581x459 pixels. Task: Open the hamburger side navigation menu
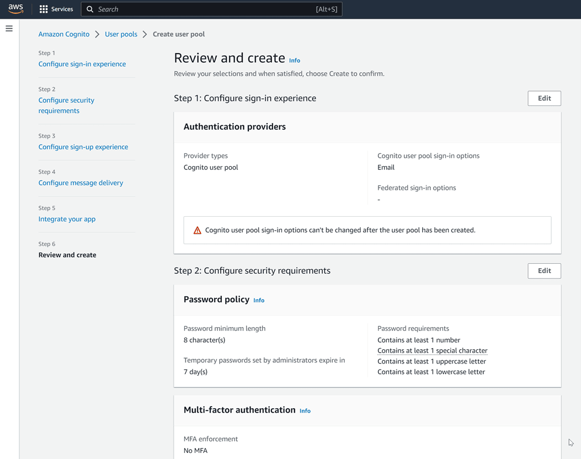tap(9, 29)
